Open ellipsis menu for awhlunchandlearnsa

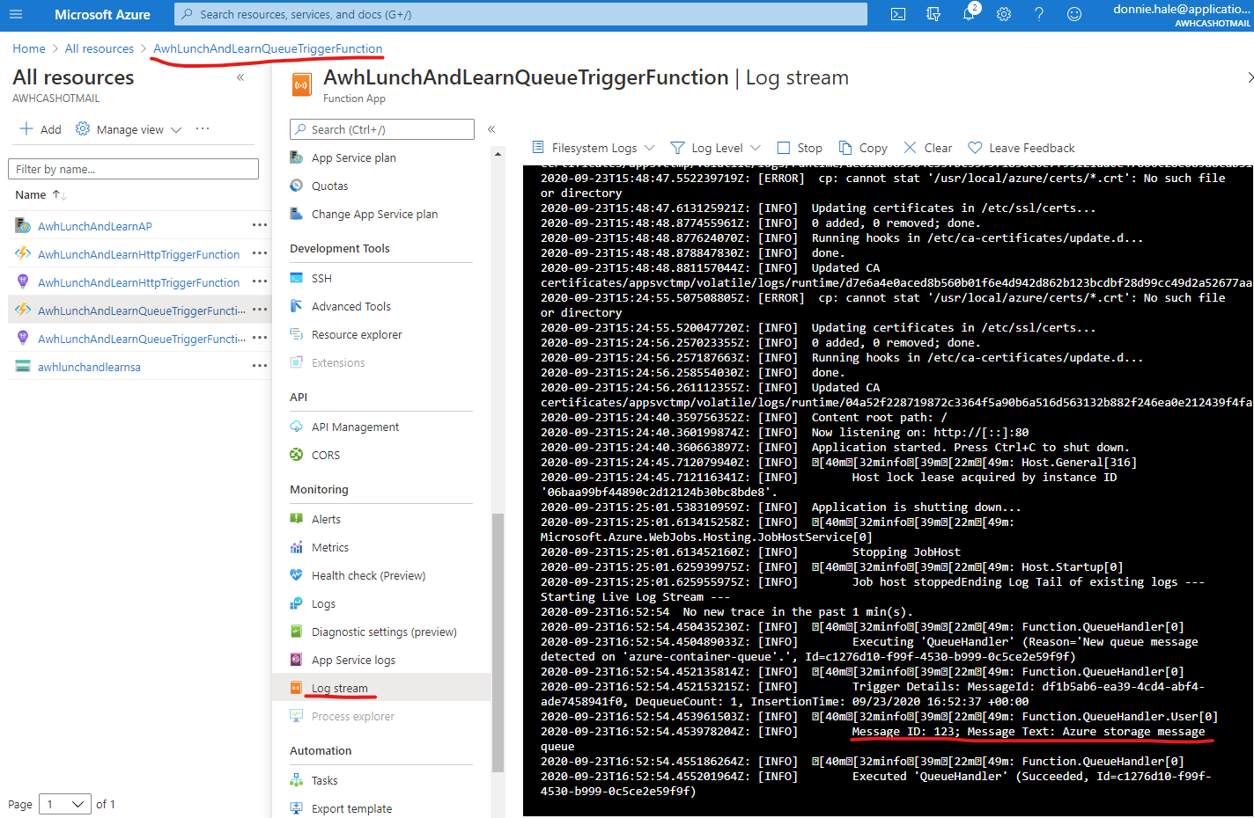(x=260, y=367)
